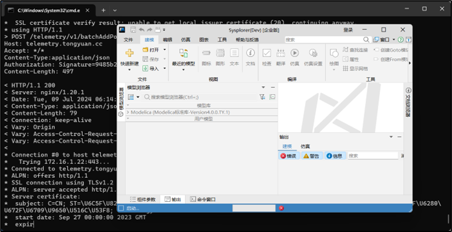Image resolution: width=452 pixels, height=232 pixels.
Task: Open the 最近的模型 dropdown arrow
Action: click(x=183, y=70)
